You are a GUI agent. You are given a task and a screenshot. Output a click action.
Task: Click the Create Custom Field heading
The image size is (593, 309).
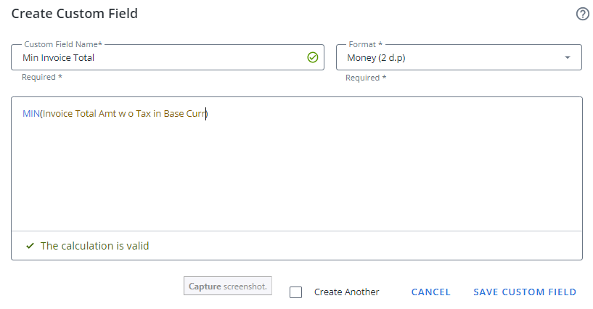(x=74, y=14)
